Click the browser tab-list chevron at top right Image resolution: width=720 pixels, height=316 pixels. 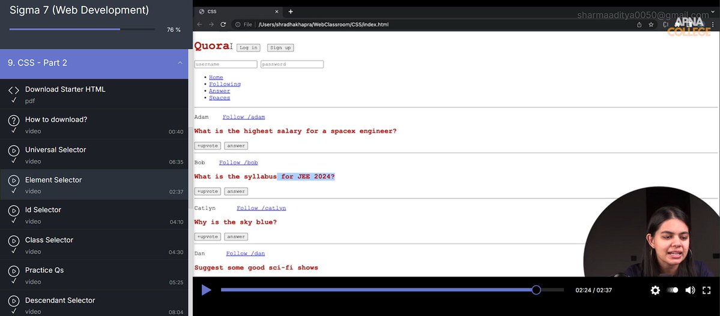point(712,11)
